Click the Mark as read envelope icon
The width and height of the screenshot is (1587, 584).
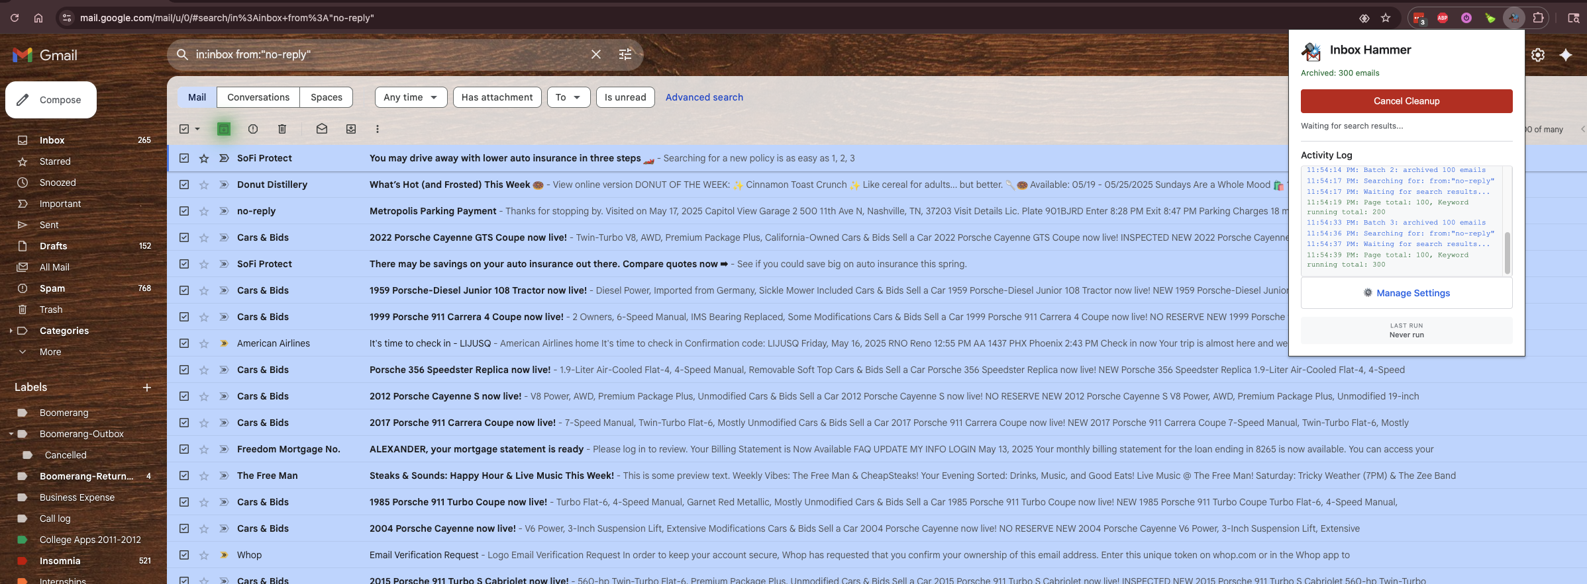[x=322, y=129]
